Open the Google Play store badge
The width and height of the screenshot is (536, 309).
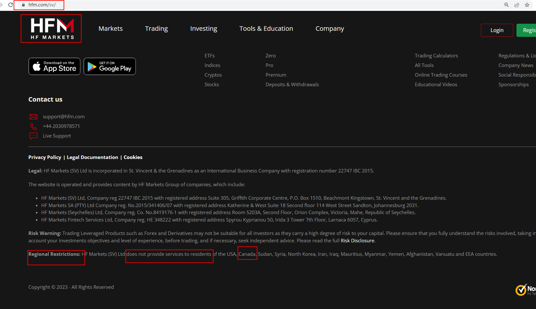pyautogui.click(x=110, y=66)
